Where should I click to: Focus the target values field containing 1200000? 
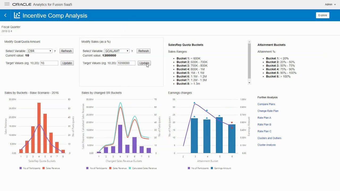click(126, 63)
